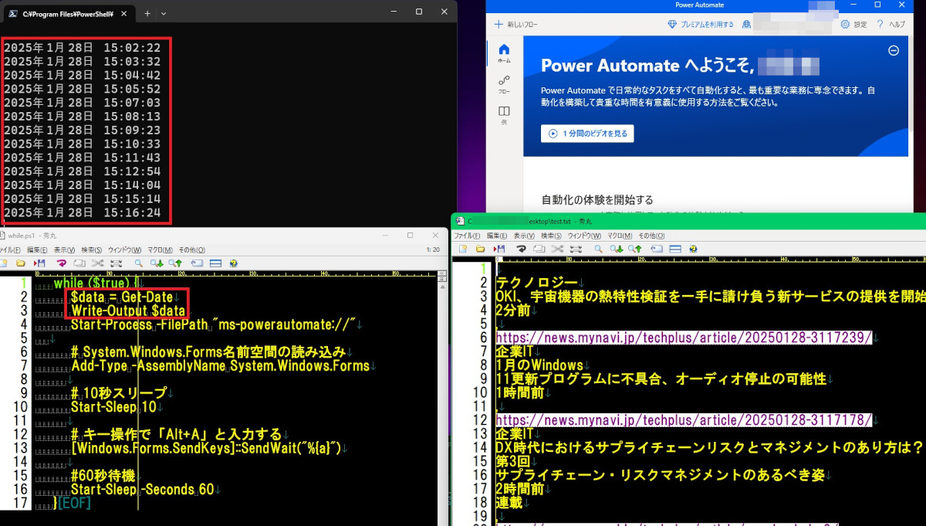
Task: Open 表示(V) menu in while.ps1 editor
Action: pos(65,250)
